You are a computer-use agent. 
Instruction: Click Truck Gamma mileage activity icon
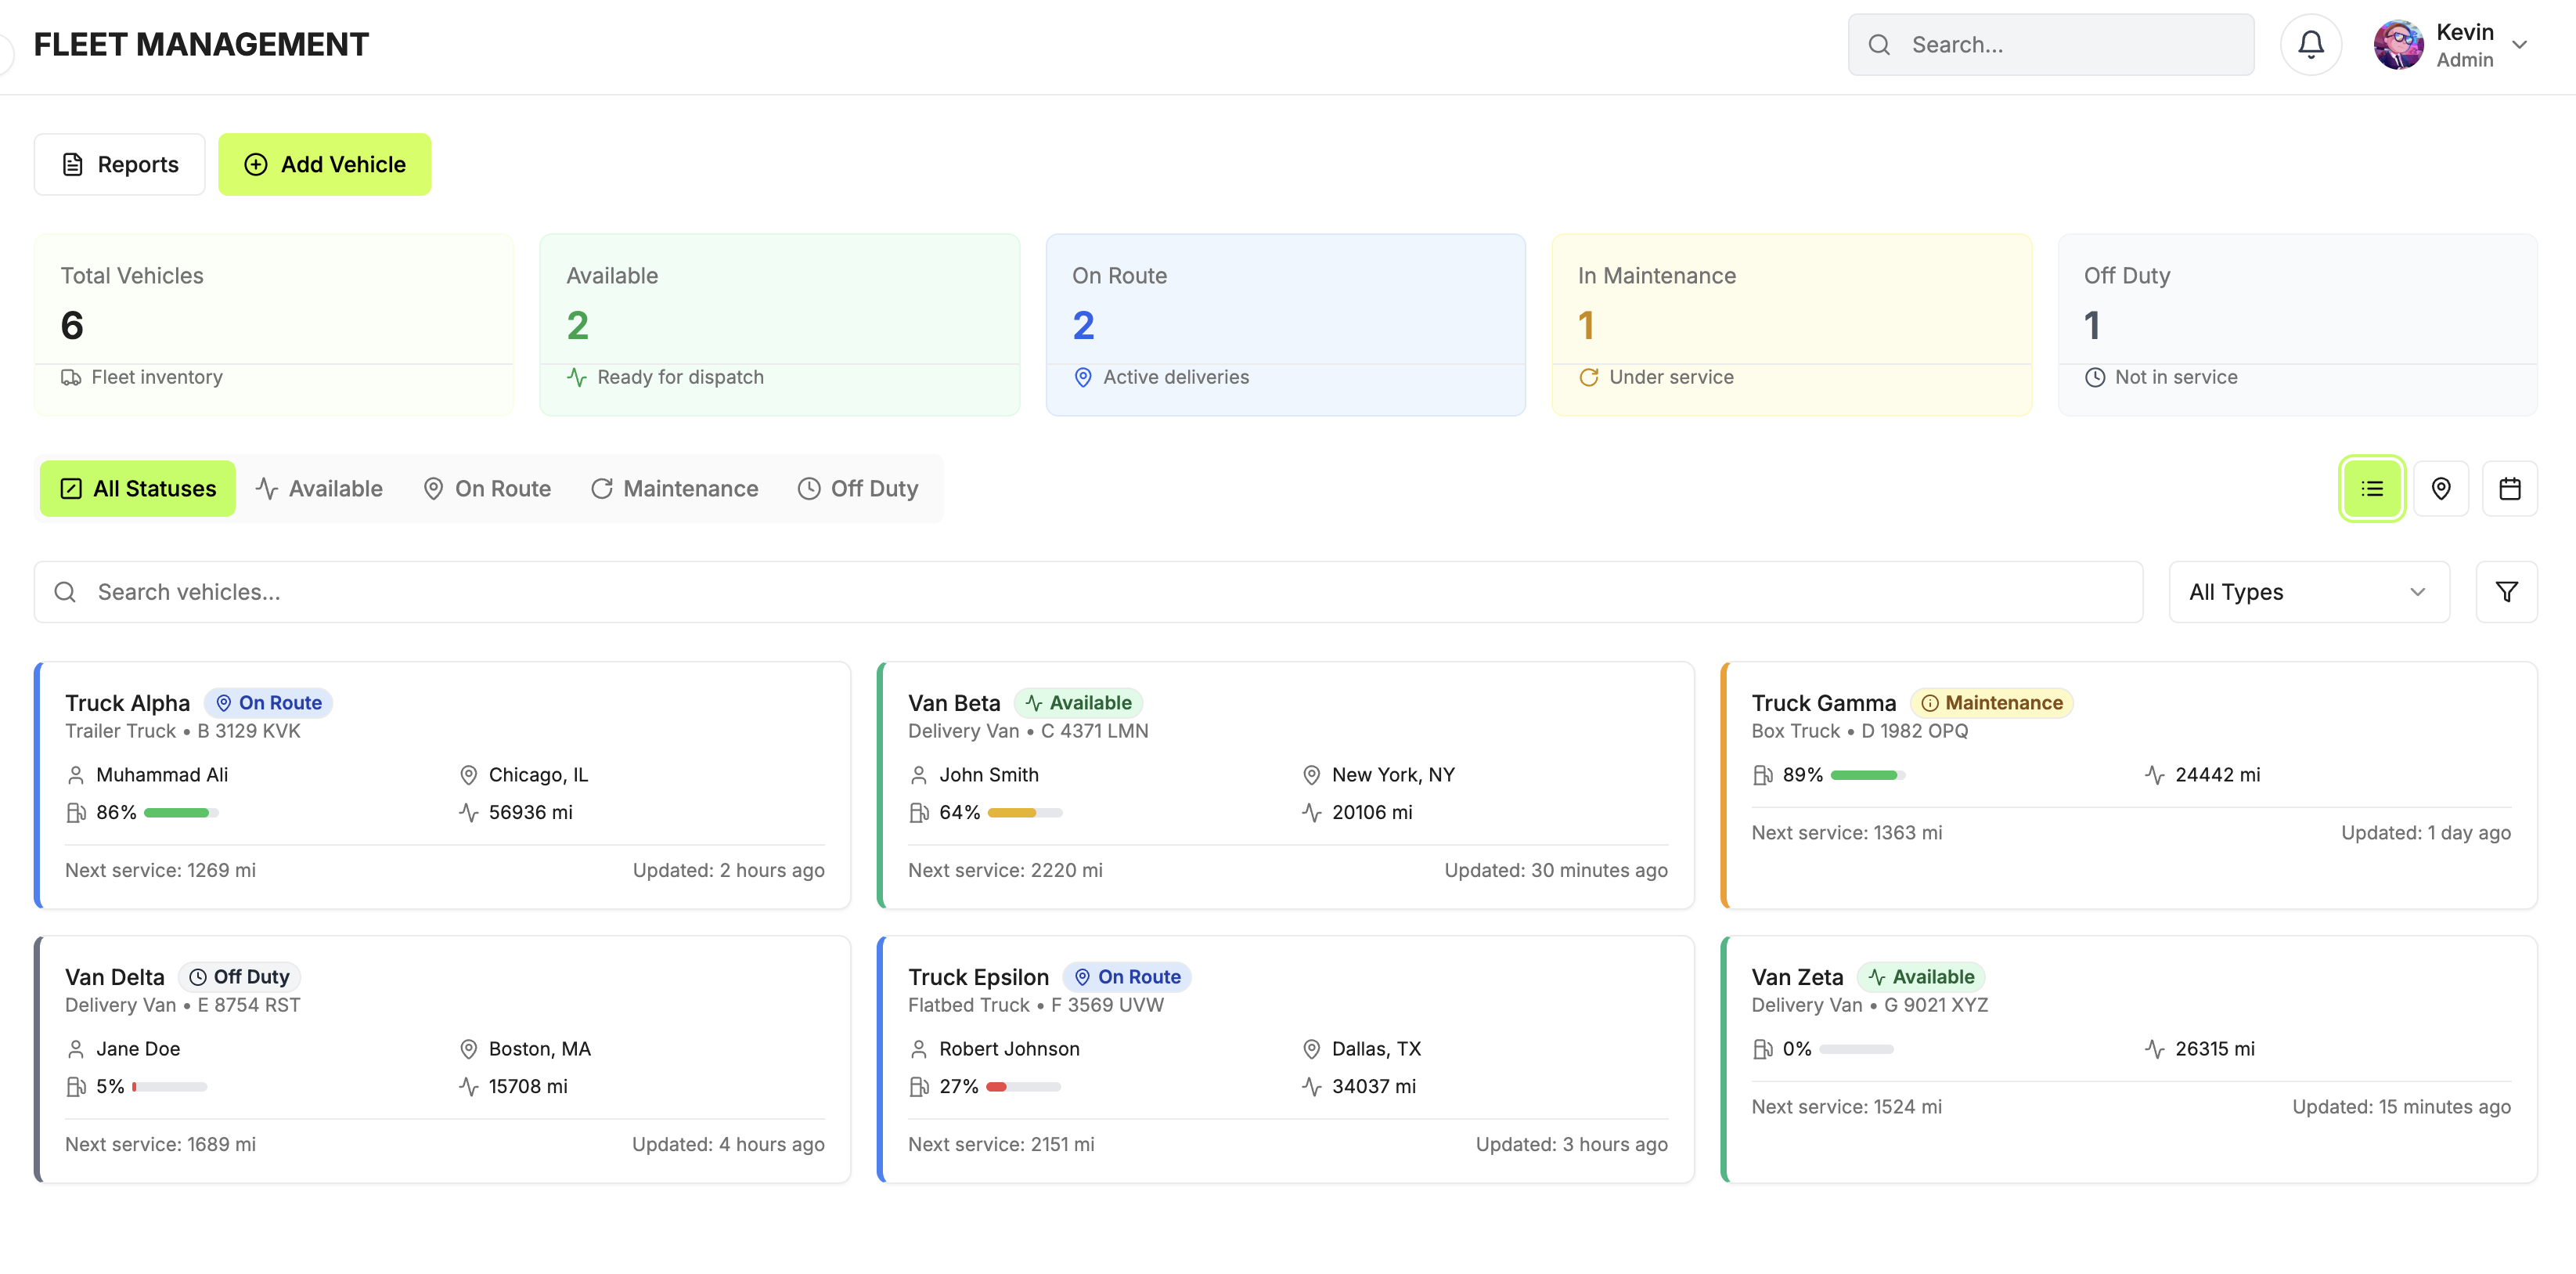coord(2154,775)
